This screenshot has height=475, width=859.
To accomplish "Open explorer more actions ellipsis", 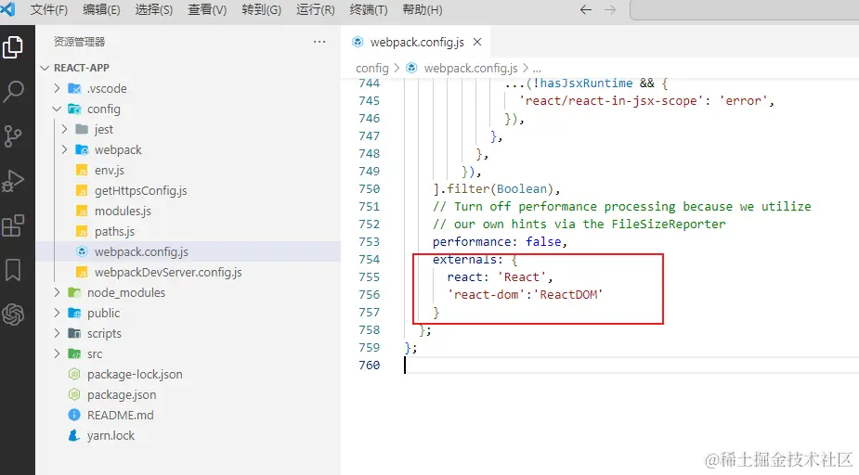I will pyautogui.click(x=319, y=42).
